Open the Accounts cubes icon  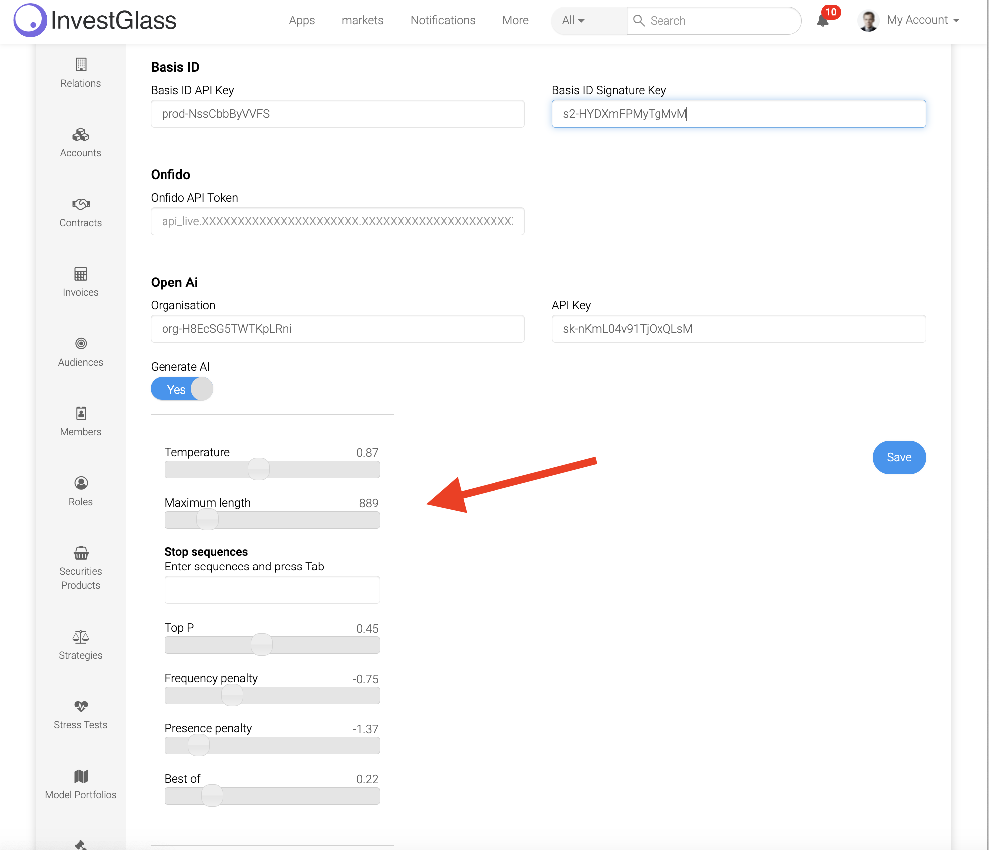click(x=81, y=135)
